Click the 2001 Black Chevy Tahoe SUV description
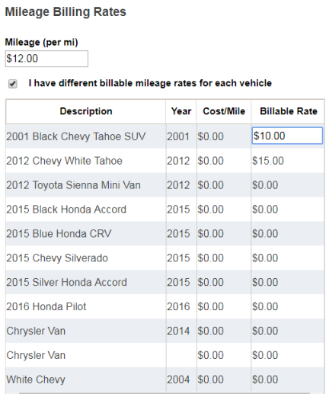The image size is (329, 394). [x=76, y=136]
